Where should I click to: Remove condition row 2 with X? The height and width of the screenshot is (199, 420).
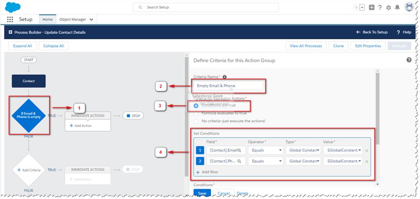(x=367, y=162)
